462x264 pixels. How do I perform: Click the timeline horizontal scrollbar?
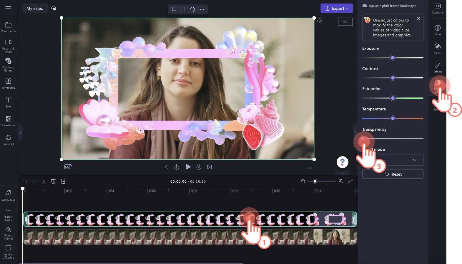click(x=131, y=263)
